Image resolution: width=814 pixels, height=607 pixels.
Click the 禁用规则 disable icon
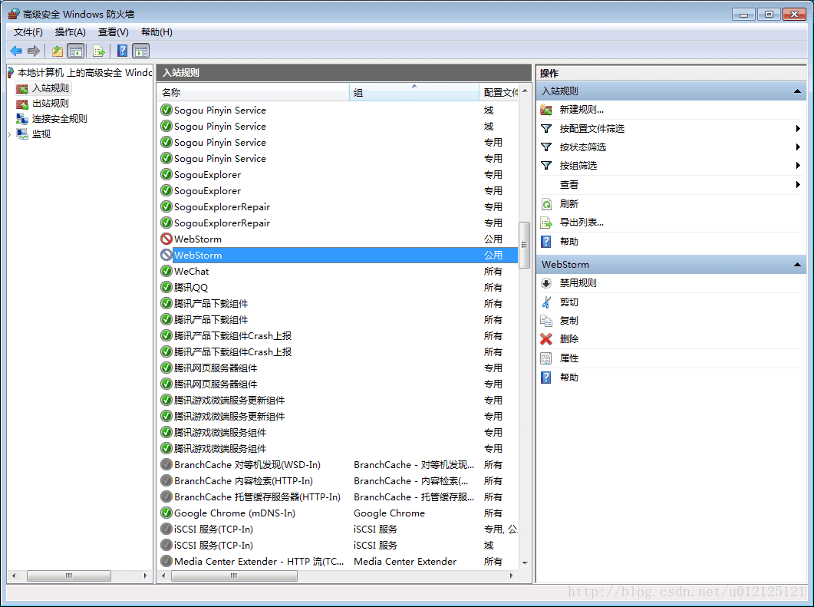pyautogui.click(x=546, y=283)
